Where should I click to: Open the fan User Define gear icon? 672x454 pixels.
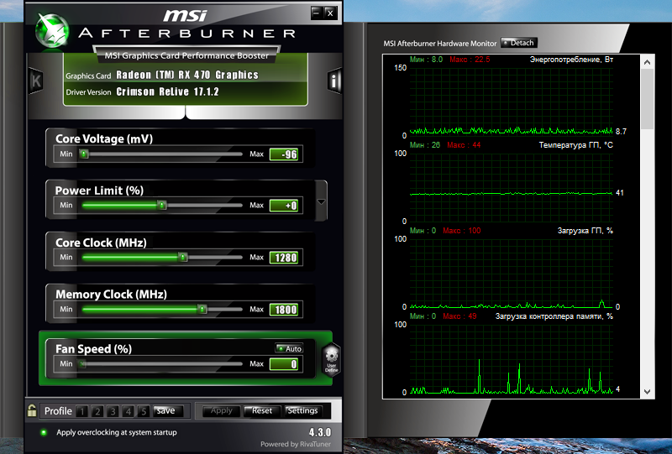[x=331, y=360]
